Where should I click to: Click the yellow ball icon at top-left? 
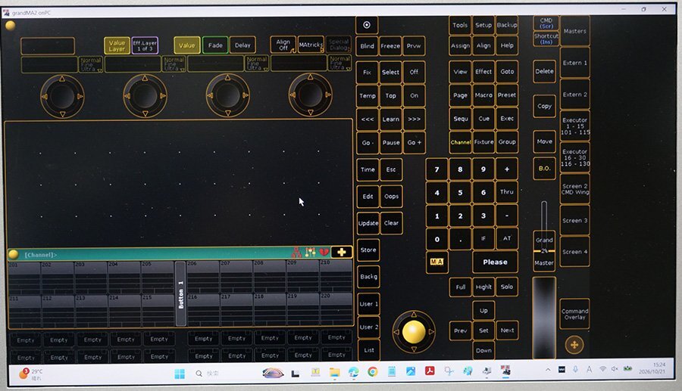(11, 26)
